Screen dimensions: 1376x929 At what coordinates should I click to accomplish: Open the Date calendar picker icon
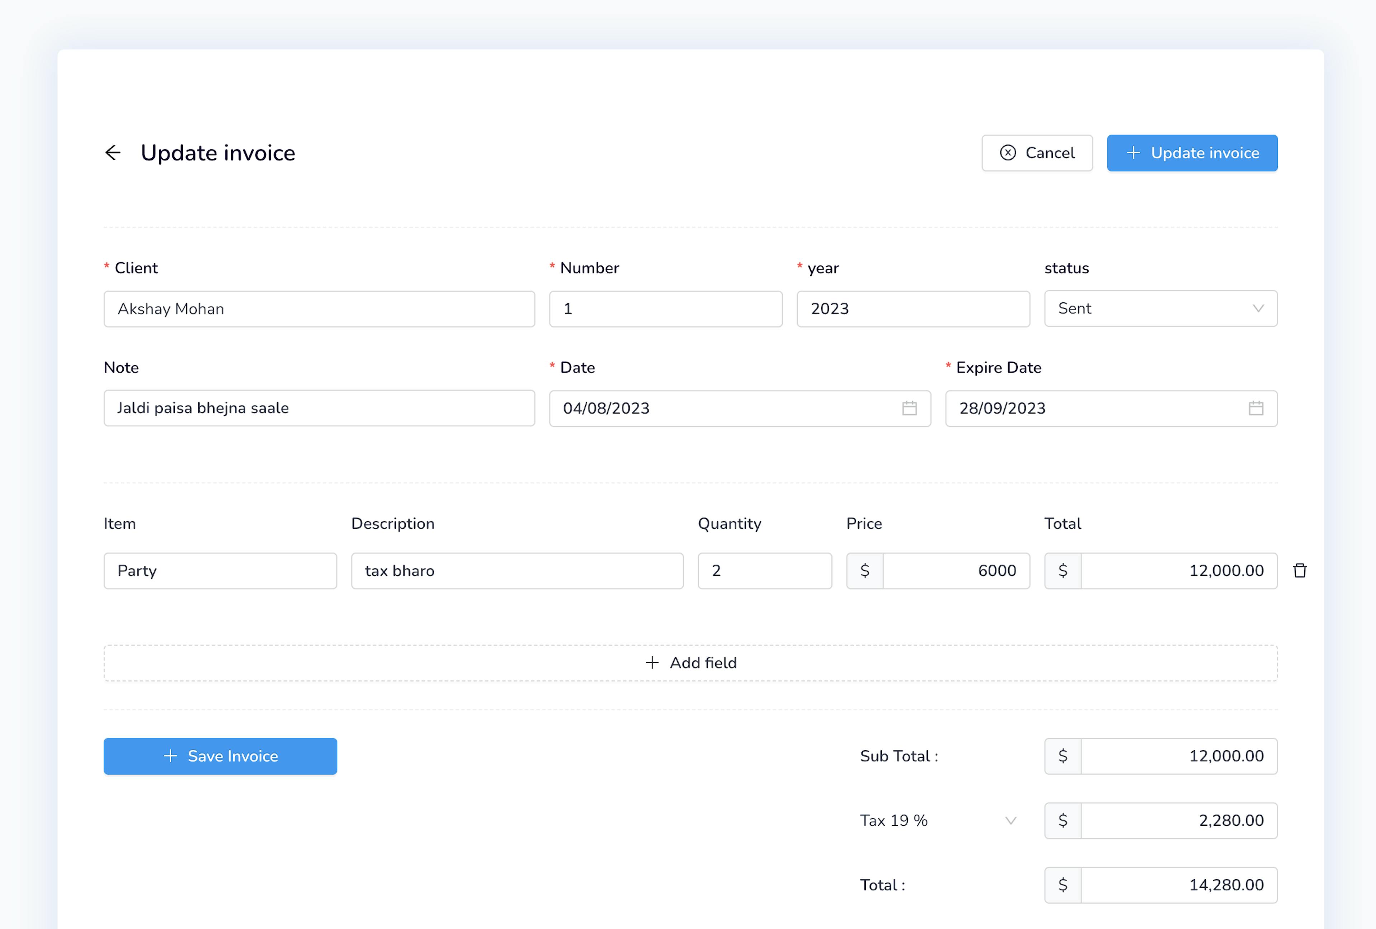[x=909, y=408]
